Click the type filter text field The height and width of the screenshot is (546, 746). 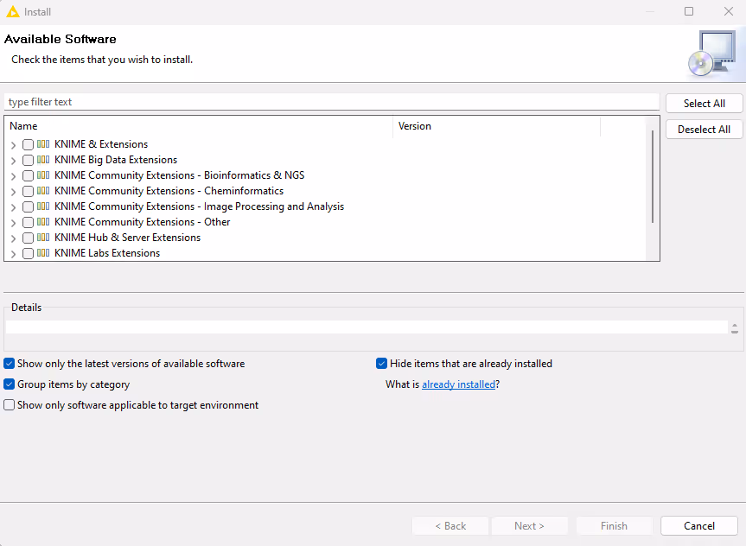pos(331,102)
